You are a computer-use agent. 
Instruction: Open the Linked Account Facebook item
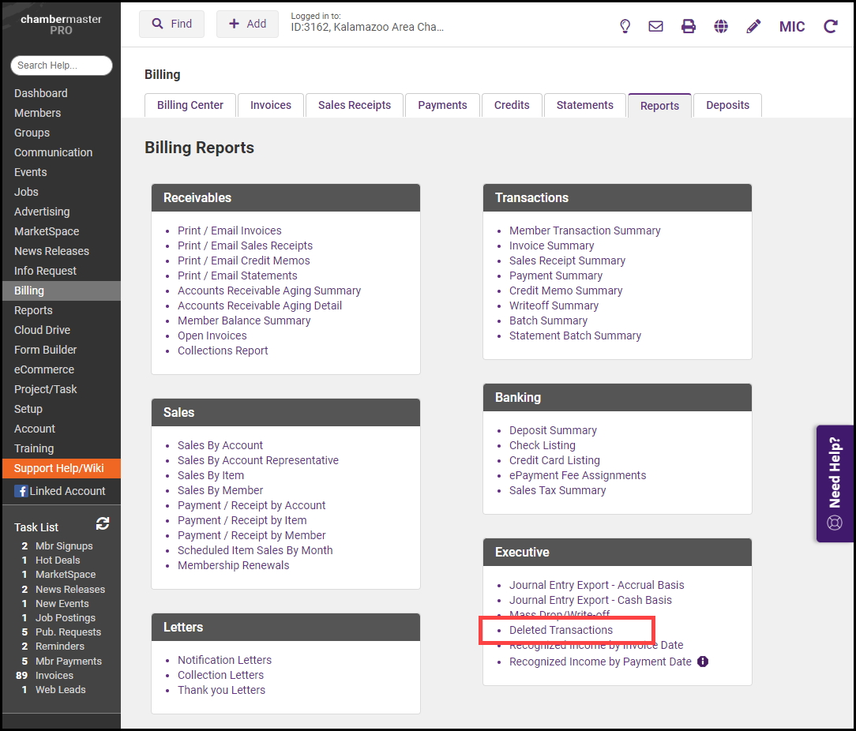click(x=60, y=491)
